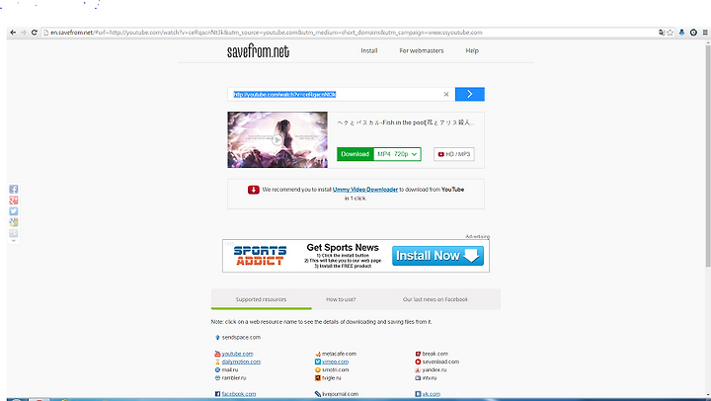Expand the share sidebar down arrow
Viewport: 711px width, 401px height.
click(x=14, y=241)
